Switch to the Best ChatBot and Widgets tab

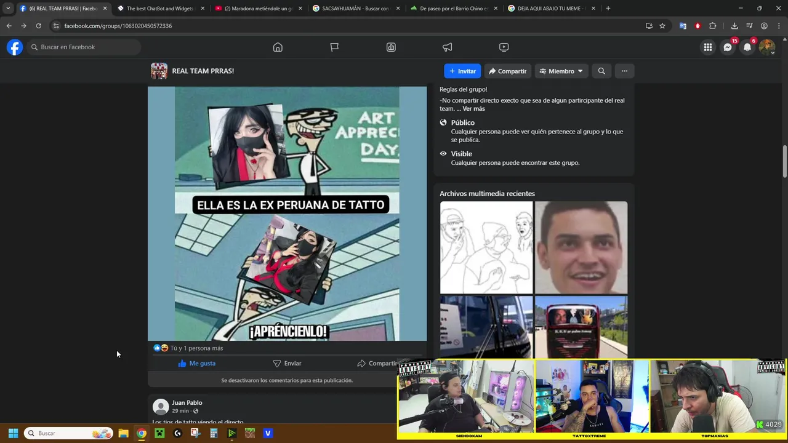[160, 9]
